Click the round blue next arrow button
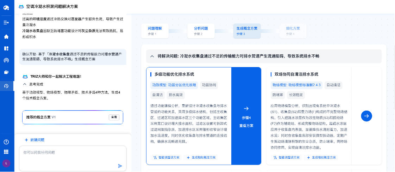 click(x=366, y=116)
